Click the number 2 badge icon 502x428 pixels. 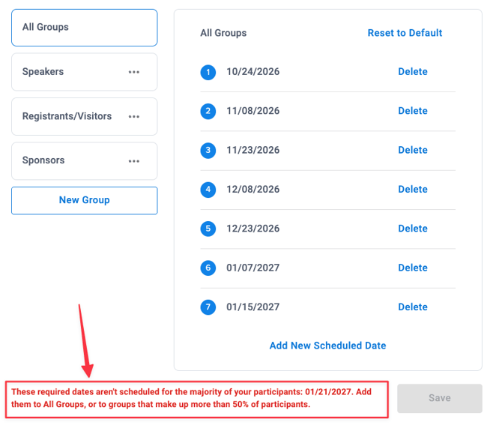[208, 111]
